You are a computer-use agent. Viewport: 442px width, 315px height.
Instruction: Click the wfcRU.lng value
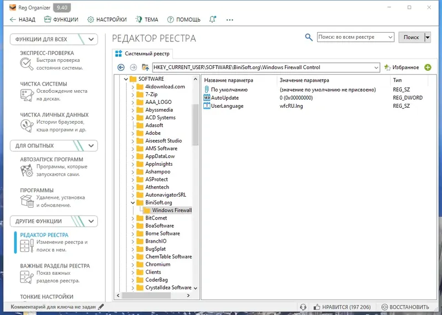(x=291, y=106)
